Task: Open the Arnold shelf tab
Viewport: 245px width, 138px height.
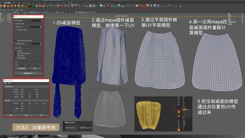Action: click(x=51, y=3)
